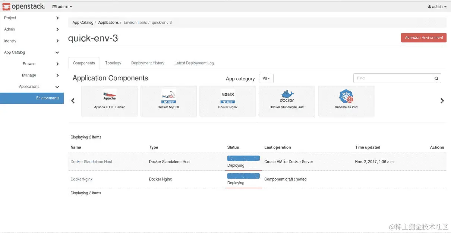Open the Deployment History tab
Image resolution: width=451 pixels, height=233 pixels.
[148, 63]
